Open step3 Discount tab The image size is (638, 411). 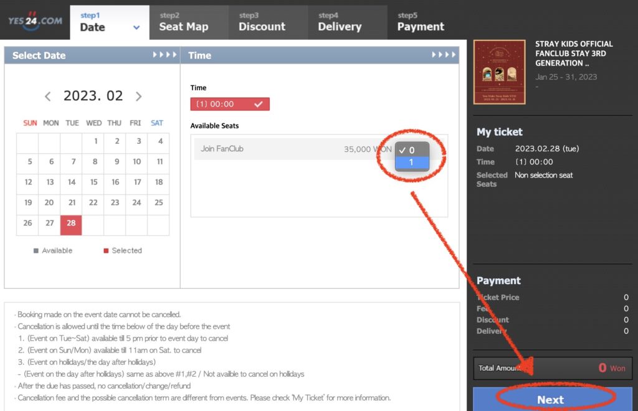pyautogui.click(x=262, y=22)
